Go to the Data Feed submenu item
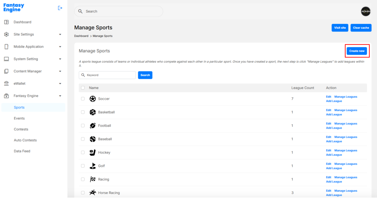This screenshot has width=377, height=201. point(22,151)
